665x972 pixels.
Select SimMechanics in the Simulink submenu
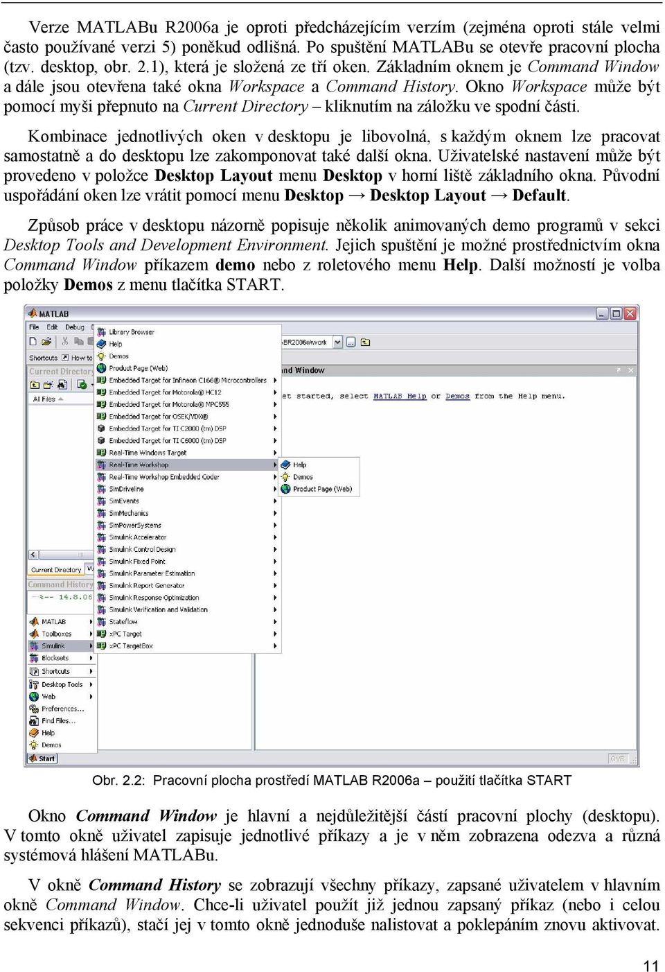tap(188, 514)
